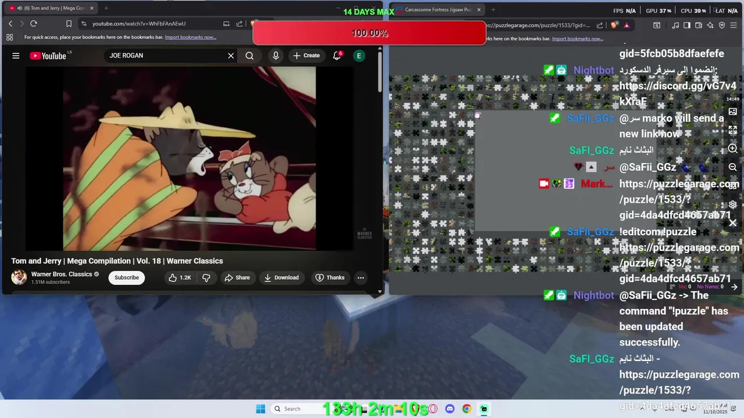Start voice search with the microphone icon
The width and height of the screenshot is (744, 418).
point(276,56)
